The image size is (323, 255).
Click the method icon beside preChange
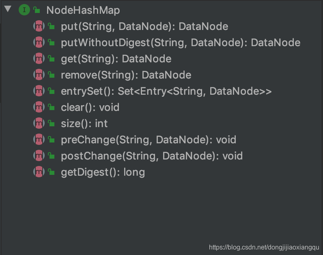pyautogui.click(x=39, y=140)
